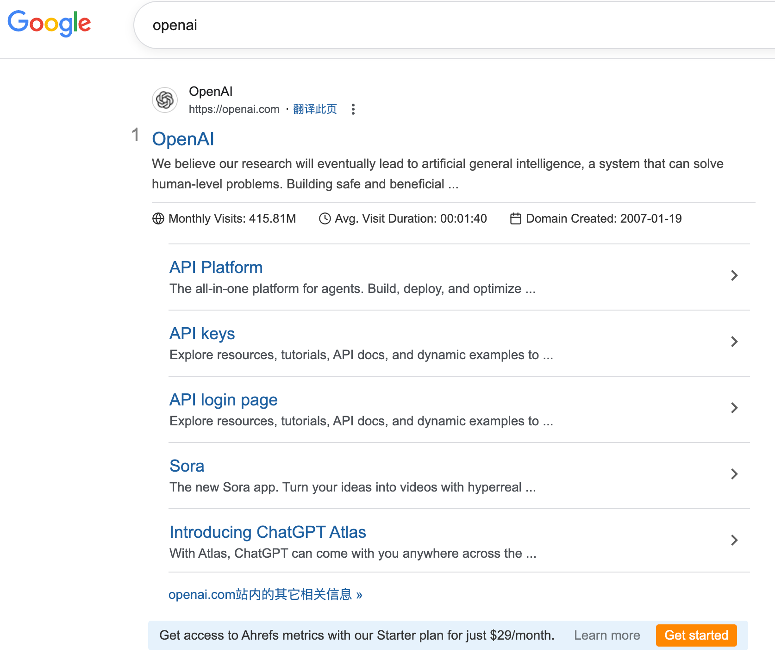
Task: Click the translate this page link
Action: tap(315, 109)
